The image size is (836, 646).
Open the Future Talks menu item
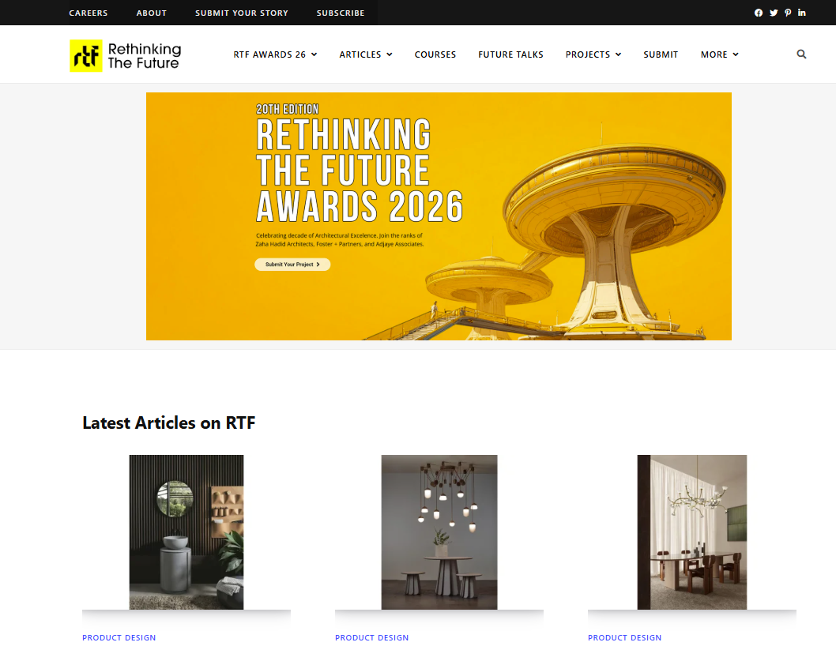pos(510,54)
